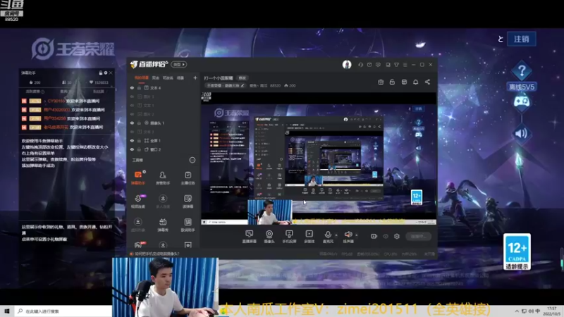Add 手机投屏 phone casting source
The height and width of the screenshot is (317, 564).
tap(289, 237)
